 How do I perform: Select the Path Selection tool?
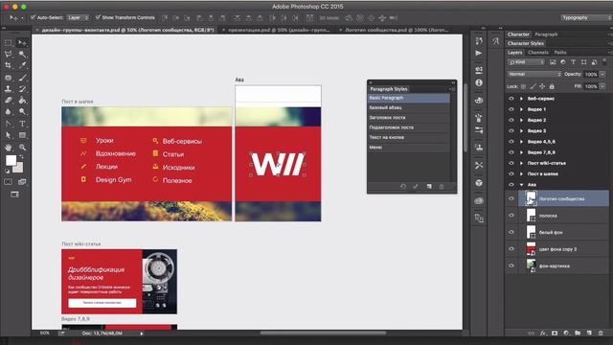(9, 135)
